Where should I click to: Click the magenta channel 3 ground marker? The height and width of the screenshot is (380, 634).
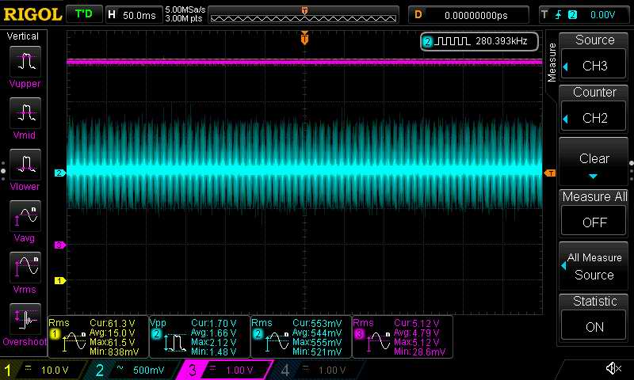(x=60, y=245)
